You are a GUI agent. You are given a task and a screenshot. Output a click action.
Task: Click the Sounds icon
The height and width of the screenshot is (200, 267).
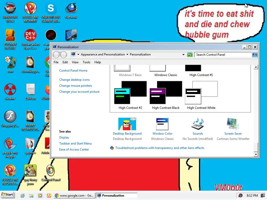coord(198,124)
